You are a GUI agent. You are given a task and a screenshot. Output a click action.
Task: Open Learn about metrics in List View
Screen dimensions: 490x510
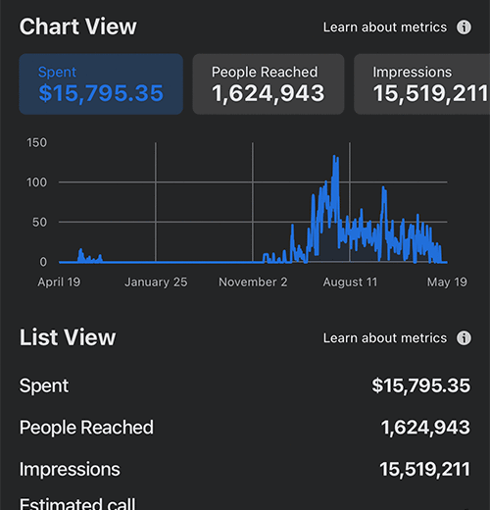coord(385,338)
